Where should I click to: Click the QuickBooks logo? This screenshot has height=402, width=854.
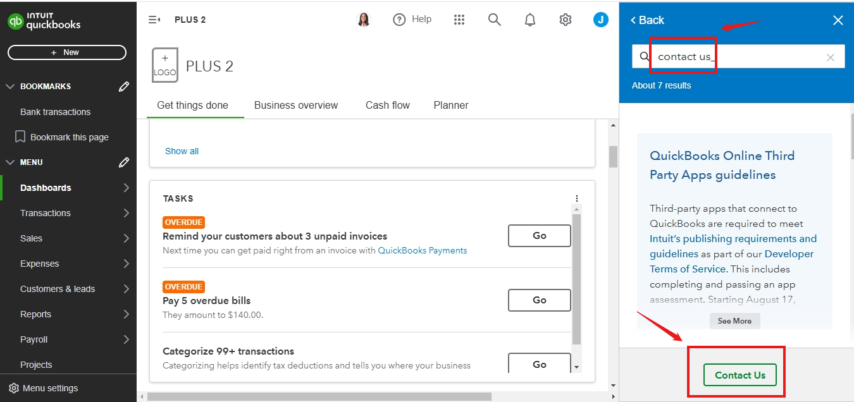pos(44,21)
